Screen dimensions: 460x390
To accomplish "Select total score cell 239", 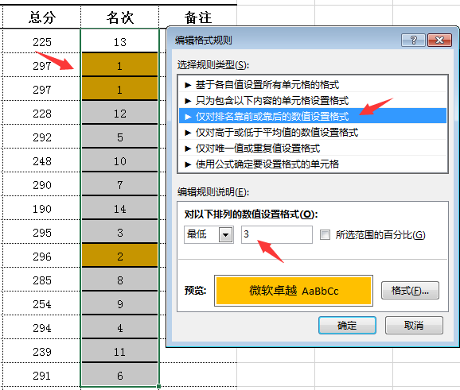I will tap(41, 352).
